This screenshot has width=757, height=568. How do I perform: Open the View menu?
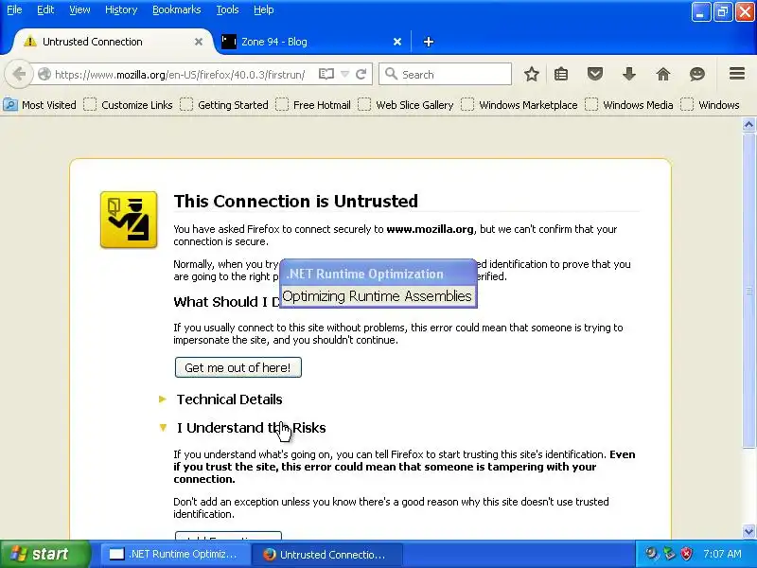79,9
